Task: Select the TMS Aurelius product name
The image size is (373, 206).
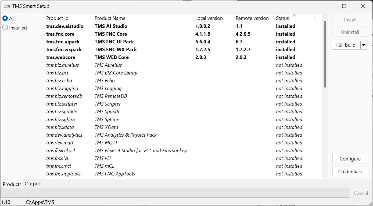Action: (108, 65)
